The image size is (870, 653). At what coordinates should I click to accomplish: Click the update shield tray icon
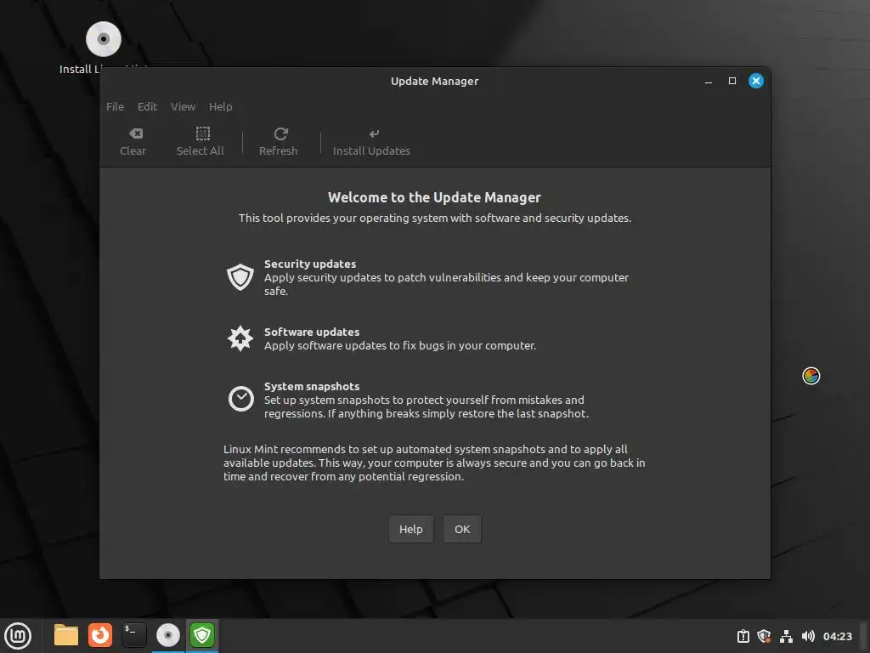tap(764, 636)
